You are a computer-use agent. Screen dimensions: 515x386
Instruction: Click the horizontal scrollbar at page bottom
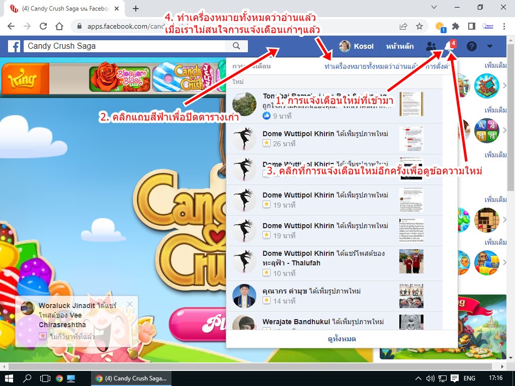click(x=250, y=366)
